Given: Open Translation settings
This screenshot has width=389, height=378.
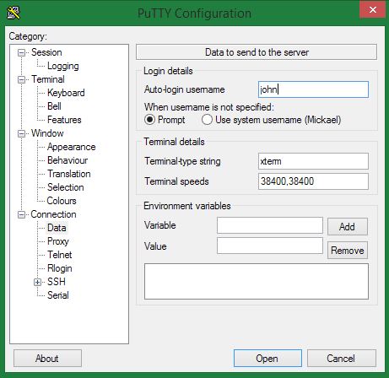Looking at the screenshot, I should [69, 174].
